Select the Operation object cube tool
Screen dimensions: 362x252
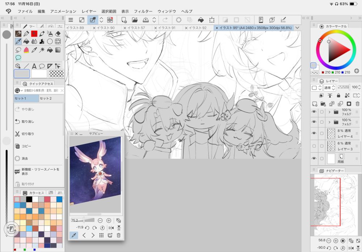click(x=18, y=66)
